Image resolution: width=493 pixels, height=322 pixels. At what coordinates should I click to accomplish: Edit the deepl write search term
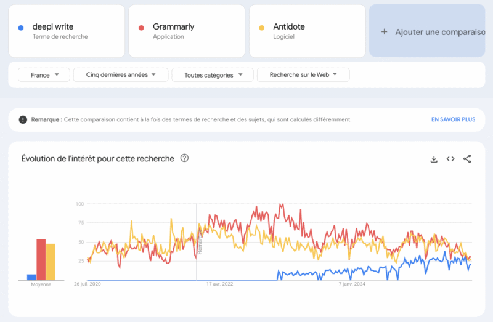pos(67,31)
